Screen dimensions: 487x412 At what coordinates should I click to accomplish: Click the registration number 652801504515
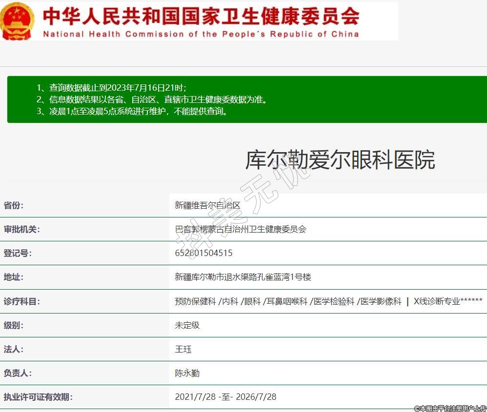[x=203, y=253]
